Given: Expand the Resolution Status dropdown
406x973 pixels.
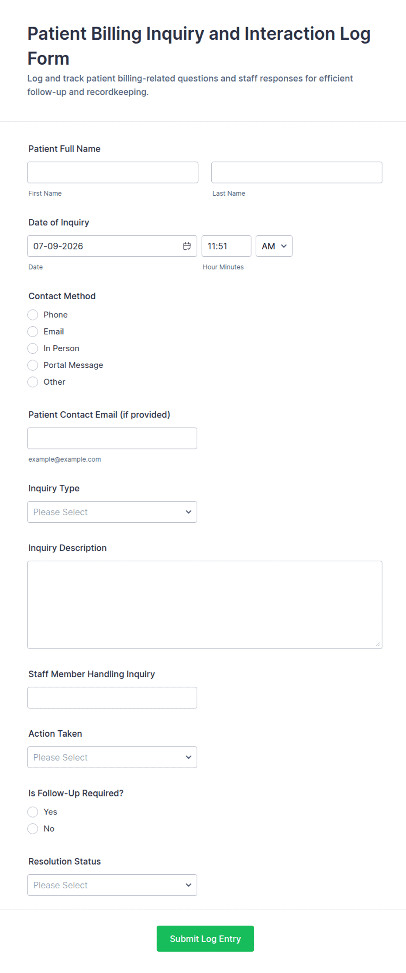Looking at the screenshot, I should pyautogui.click(x=112, y=885).
